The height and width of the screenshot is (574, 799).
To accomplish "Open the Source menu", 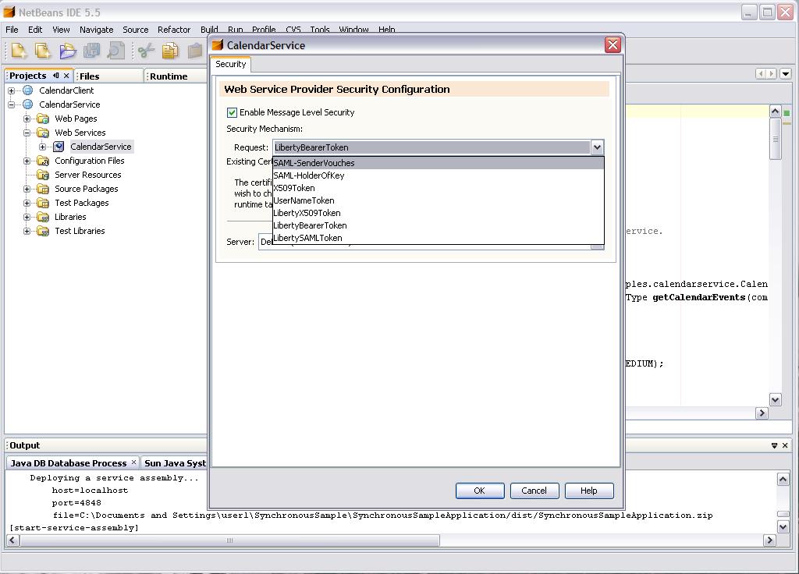I will [x=135, y=30].
